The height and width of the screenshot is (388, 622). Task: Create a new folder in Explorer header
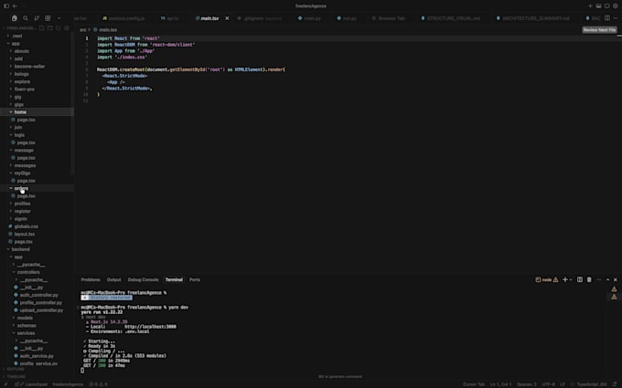pyautogui.click(x=50, y=28)
